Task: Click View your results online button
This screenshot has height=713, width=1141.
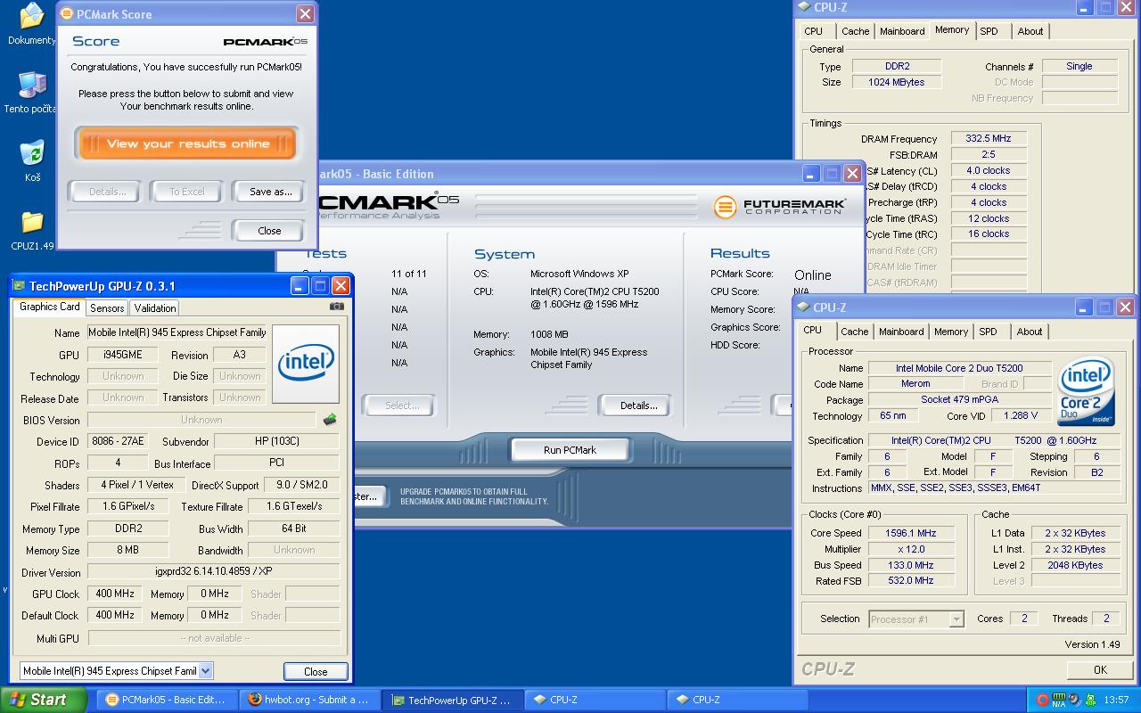Action: 187,143
